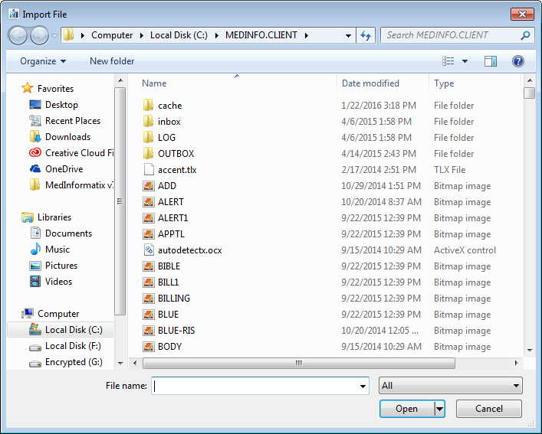Select Computer in the address breadcrumb
This screenshot has width=542, height=434.
click(112, 35)
